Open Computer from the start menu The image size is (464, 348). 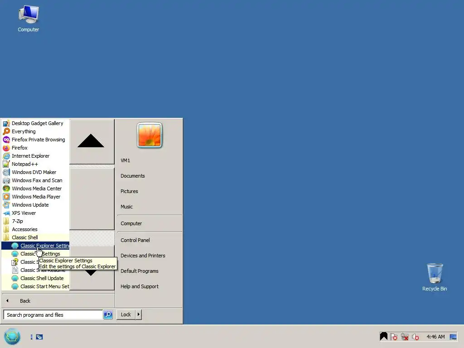(x=150, y=223)
